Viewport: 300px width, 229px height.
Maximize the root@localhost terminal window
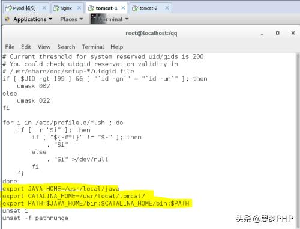click(278, 33)
